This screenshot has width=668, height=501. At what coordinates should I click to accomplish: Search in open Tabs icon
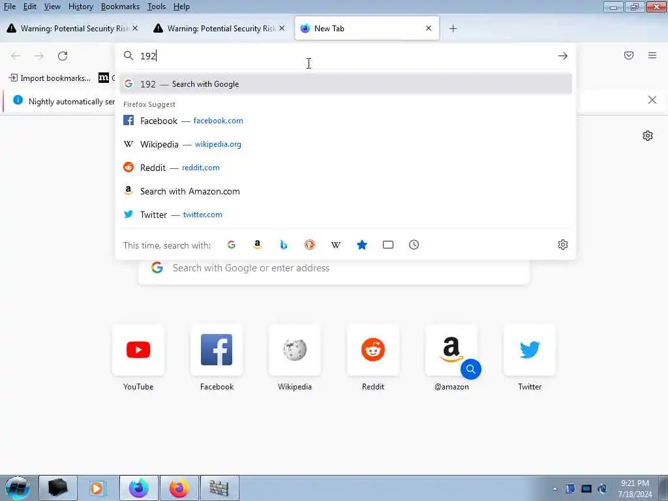388,245
